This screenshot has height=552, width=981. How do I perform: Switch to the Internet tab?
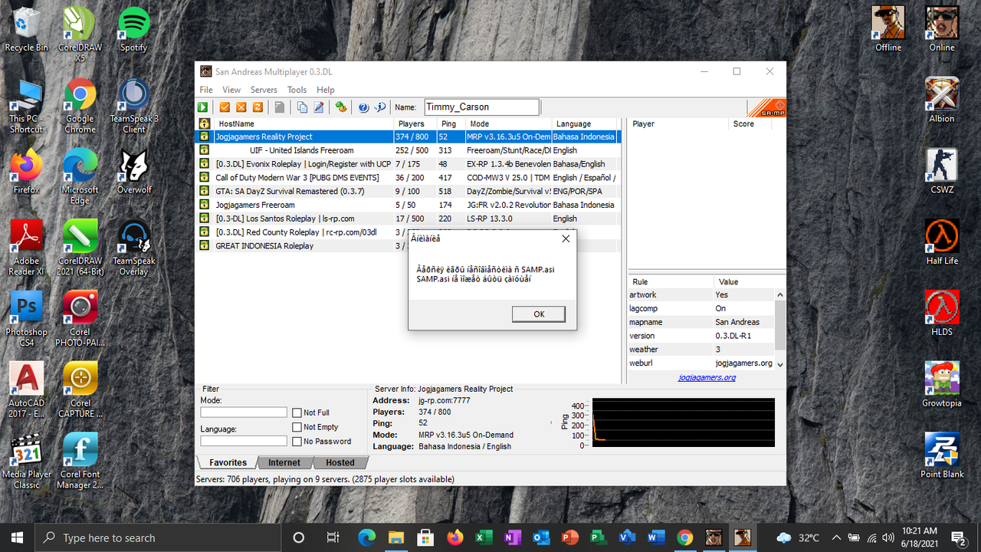point(284,463)
